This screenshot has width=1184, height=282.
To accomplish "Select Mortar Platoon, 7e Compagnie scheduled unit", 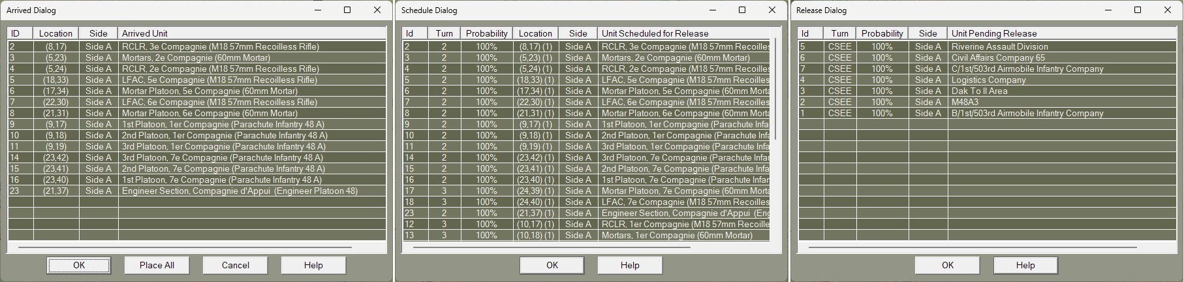I will point(587,191).
